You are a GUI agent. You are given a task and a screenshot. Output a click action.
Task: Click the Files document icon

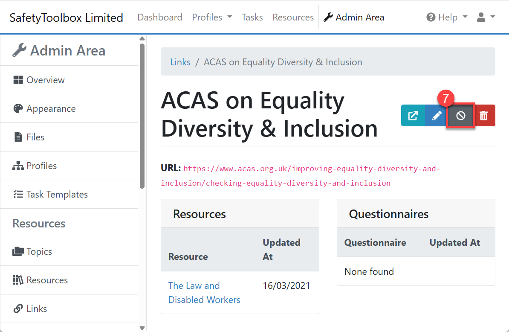[18, 137]
